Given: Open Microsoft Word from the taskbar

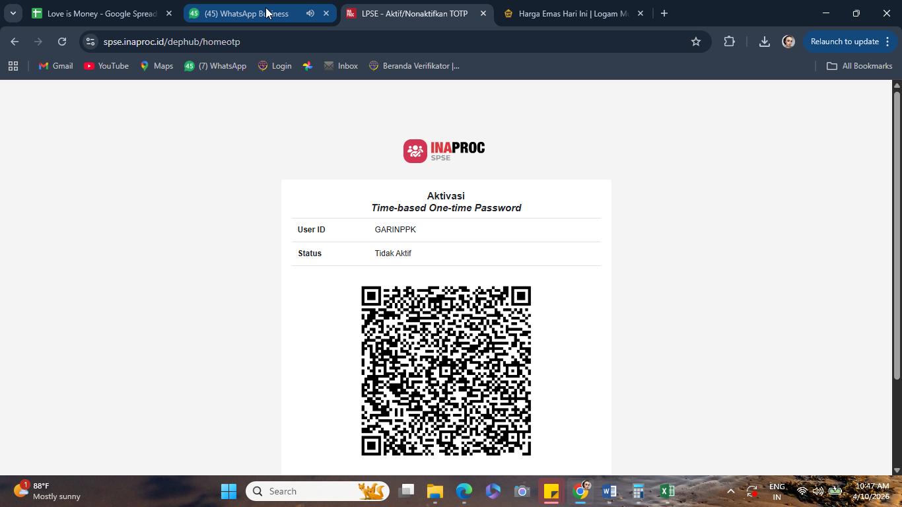Looking at the screenshot, I should point(609,491).
